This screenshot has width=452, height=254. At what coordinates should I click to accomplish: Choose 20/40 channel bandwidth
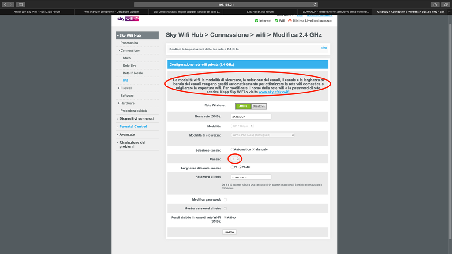click(240, 167)
